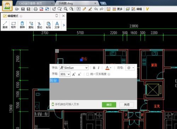Viewport: 177px width, 129px height.
Task: Select the yellow pencil markup tool
Action: [x=84, y=9]
